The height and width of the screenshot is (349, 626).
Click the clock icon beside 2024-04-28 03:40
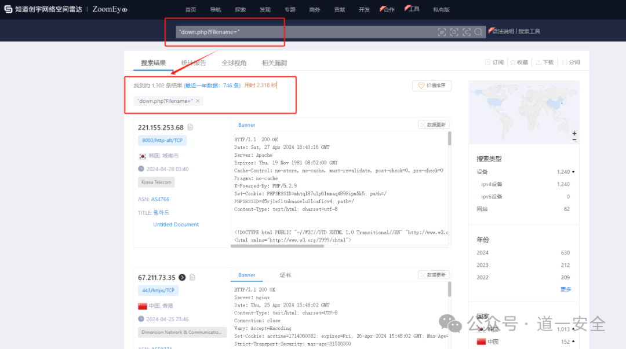(x=141, y=169)
